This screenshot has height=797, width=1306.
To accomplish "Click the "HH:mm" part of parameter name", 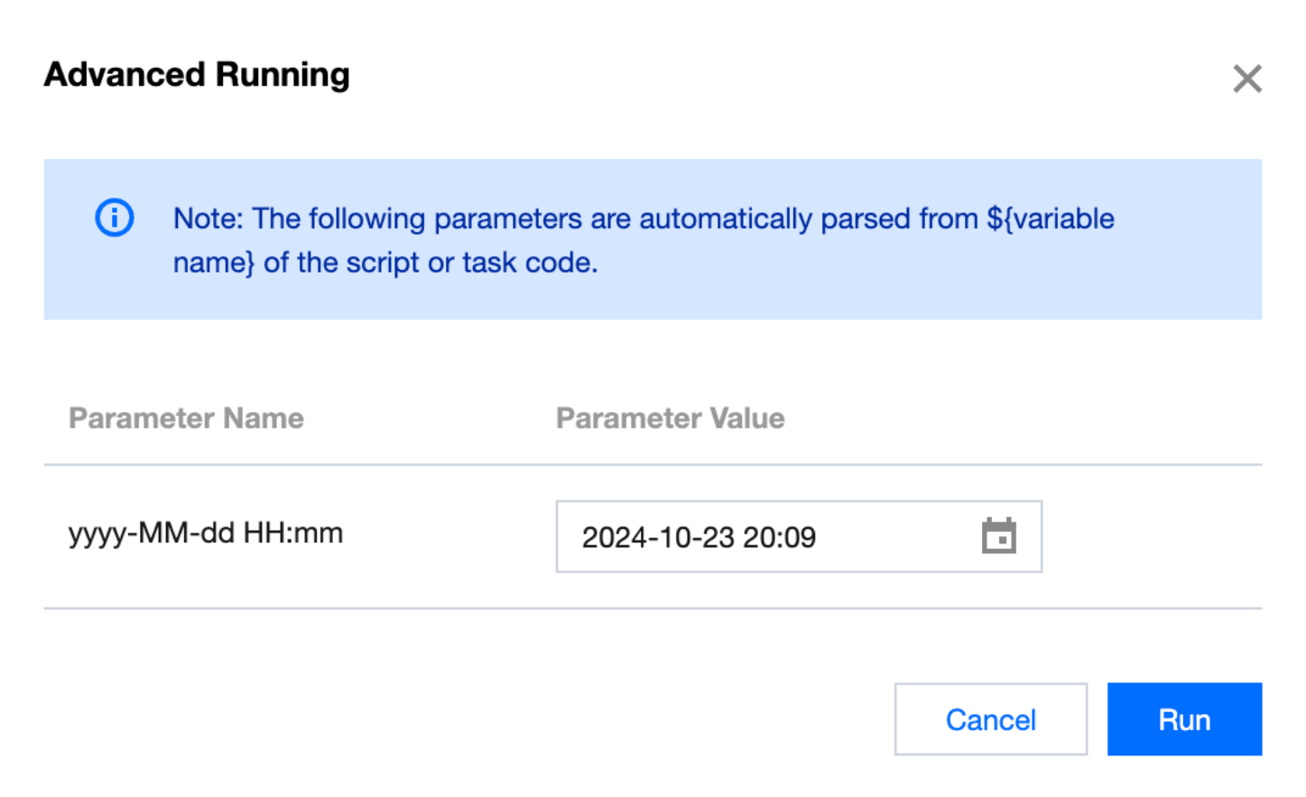I will (293, 533).
